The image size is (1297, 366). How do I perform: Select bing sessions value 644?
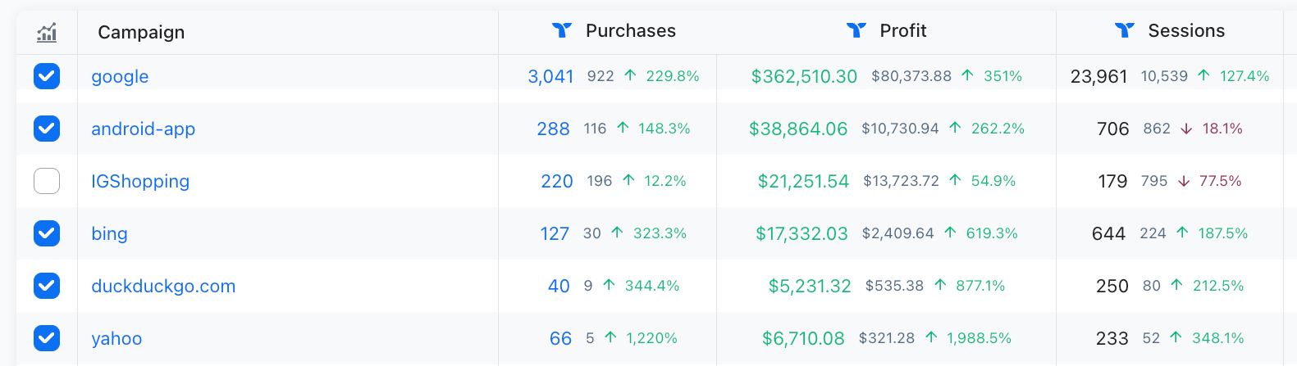coord(1108,233)
